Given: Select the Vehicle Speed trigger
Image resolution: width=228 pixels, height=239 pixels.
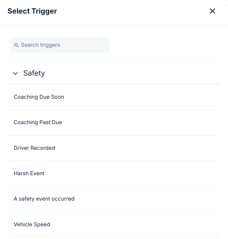Looking at the screenshot, I should [32, 225].
